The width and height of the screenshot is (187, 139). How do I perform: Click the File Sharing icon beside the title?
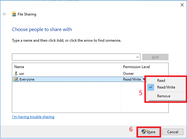pyautogui.click(x=14, y=14)
